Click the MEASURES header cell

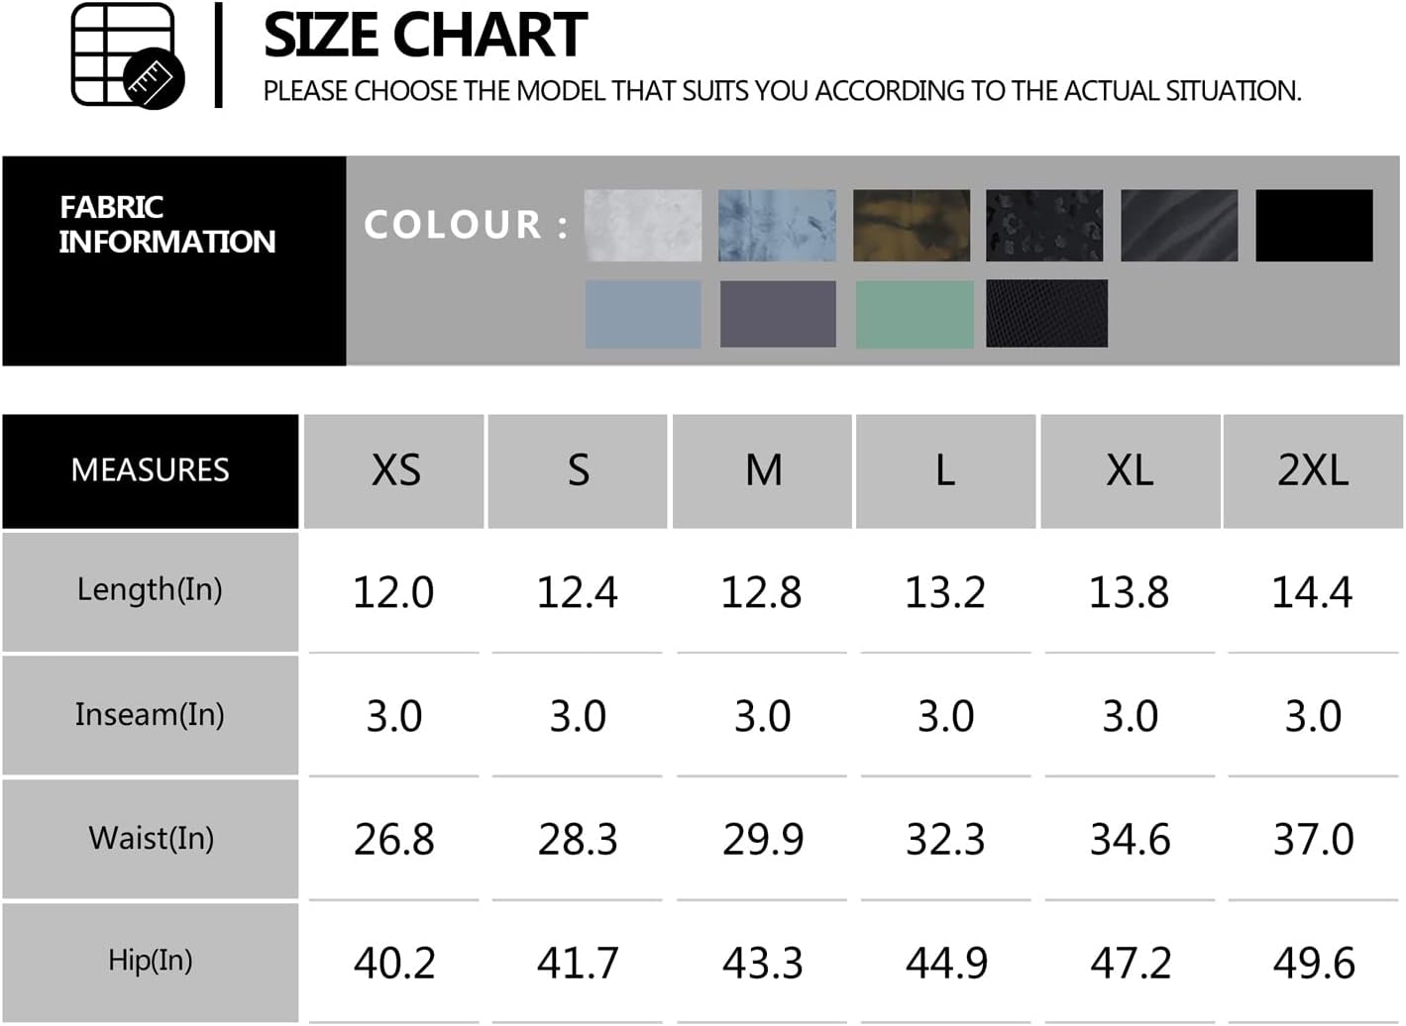pyautogui.click(x=151, y=471)
